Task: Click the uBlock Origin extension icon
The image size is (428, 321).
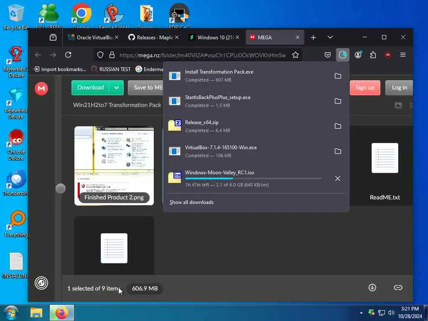Action: 388,55
